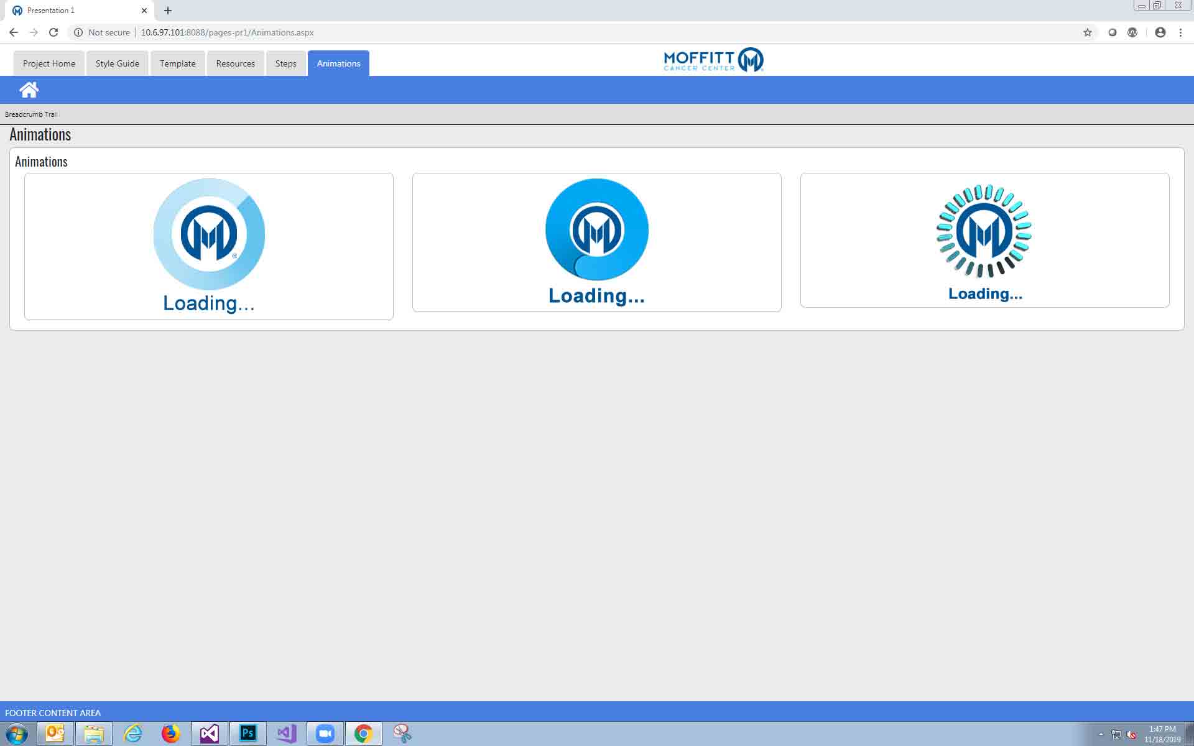Bookmark page with star icon
1194x746 pixels.
(x=1087, y=32)
